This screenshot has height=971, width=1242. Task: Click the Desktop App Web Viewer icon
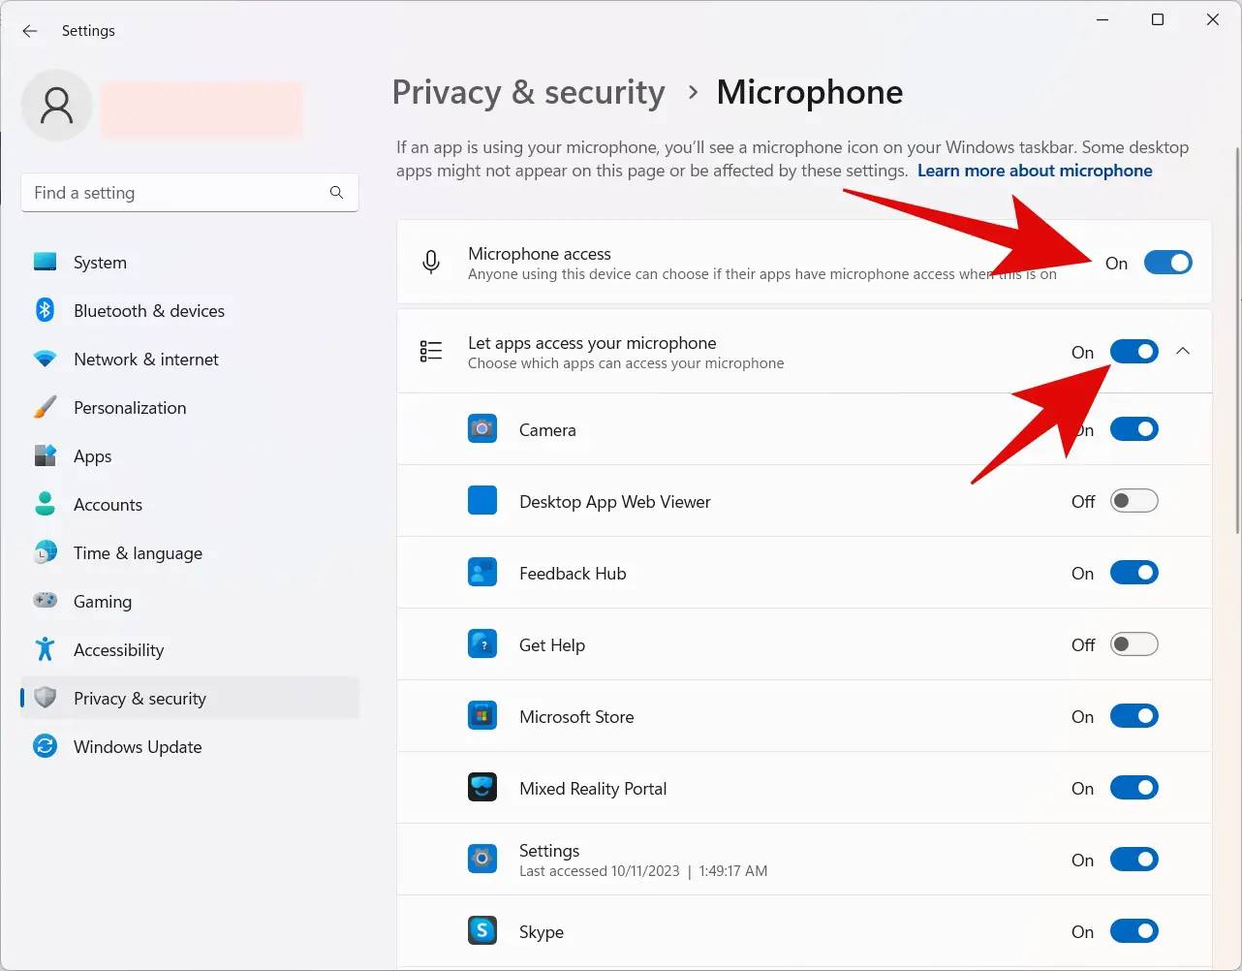[482, 501]
